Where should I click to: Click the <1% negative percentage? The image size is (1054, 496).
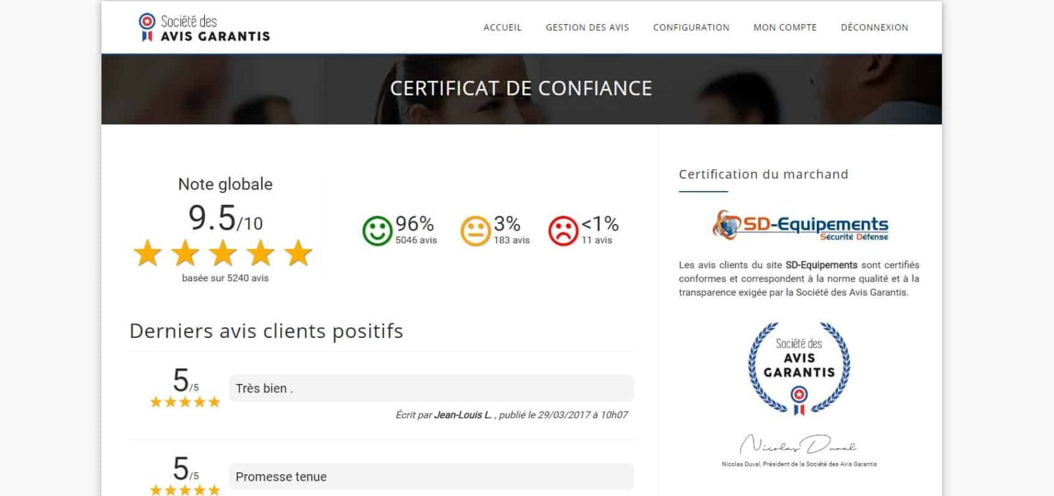click(x=600, y=224)
